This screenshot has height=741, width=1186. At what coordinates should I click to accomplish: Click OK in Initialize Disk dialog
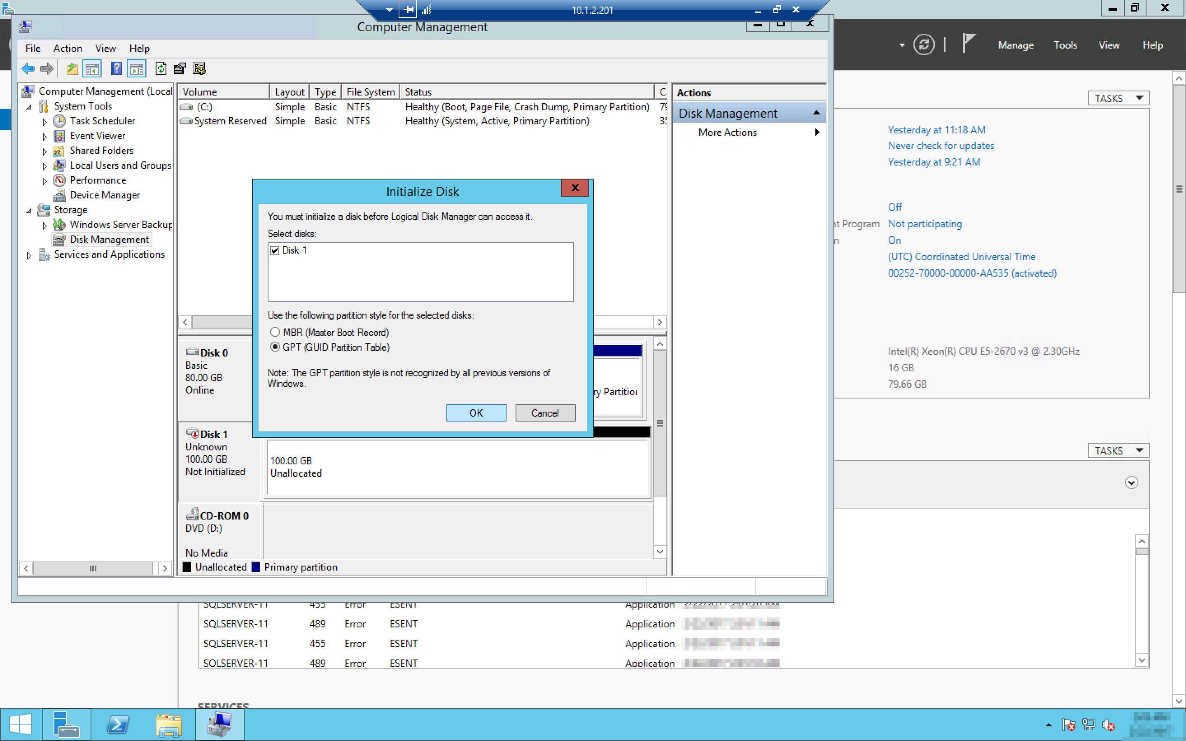click(476, 412)
